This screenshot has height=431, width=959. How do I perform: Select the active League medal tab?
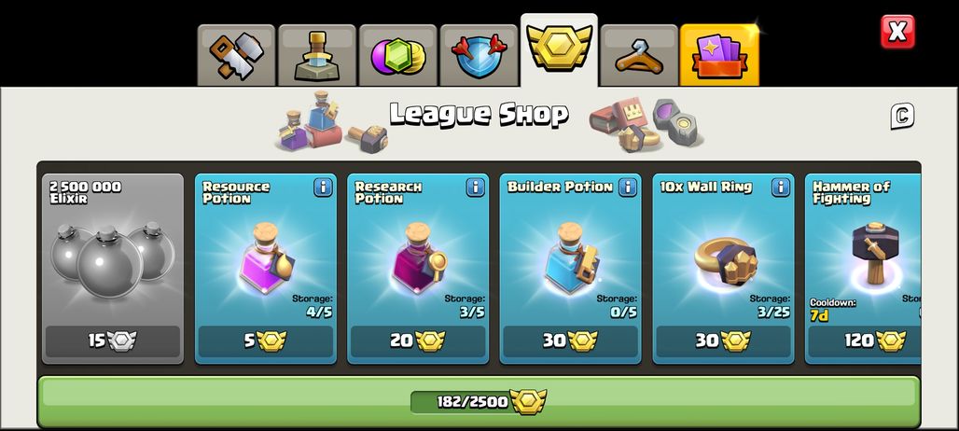pyautogui.click(x=559, y=50)
